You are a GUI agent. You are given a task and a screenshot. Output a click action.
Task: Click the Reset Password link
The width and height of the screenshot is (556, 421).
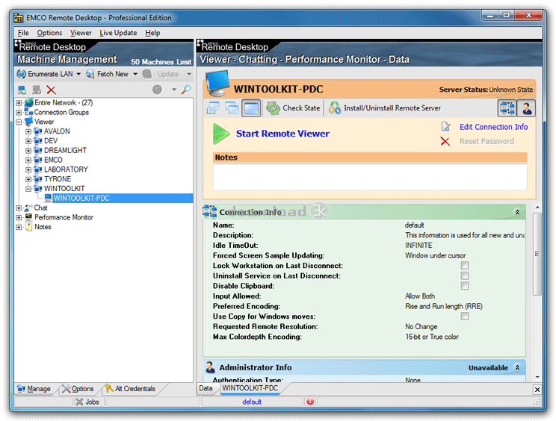[x=486, y=141]
